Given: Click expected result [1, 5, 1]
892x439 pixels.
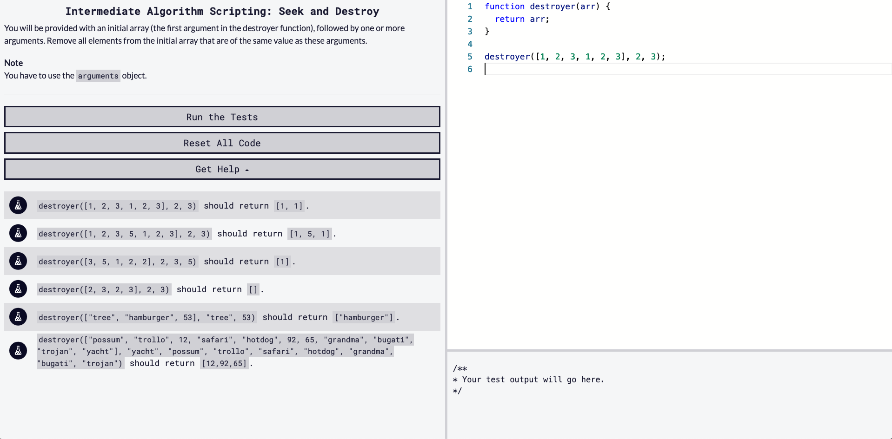Looking at the screenshot, I should click(310, 234).
